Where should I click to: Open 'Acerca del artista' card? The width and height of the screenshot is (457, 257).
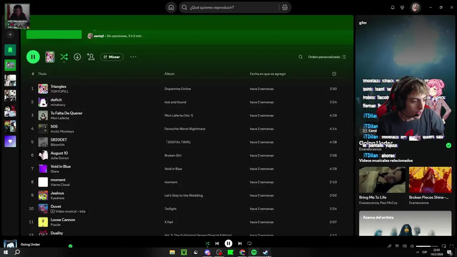click(x=405, y=223)
